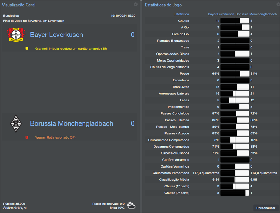This screenshot has width=280, height=213.
Task: Open the Borussia Mönchengladbach team page
Action: (72, 123)
